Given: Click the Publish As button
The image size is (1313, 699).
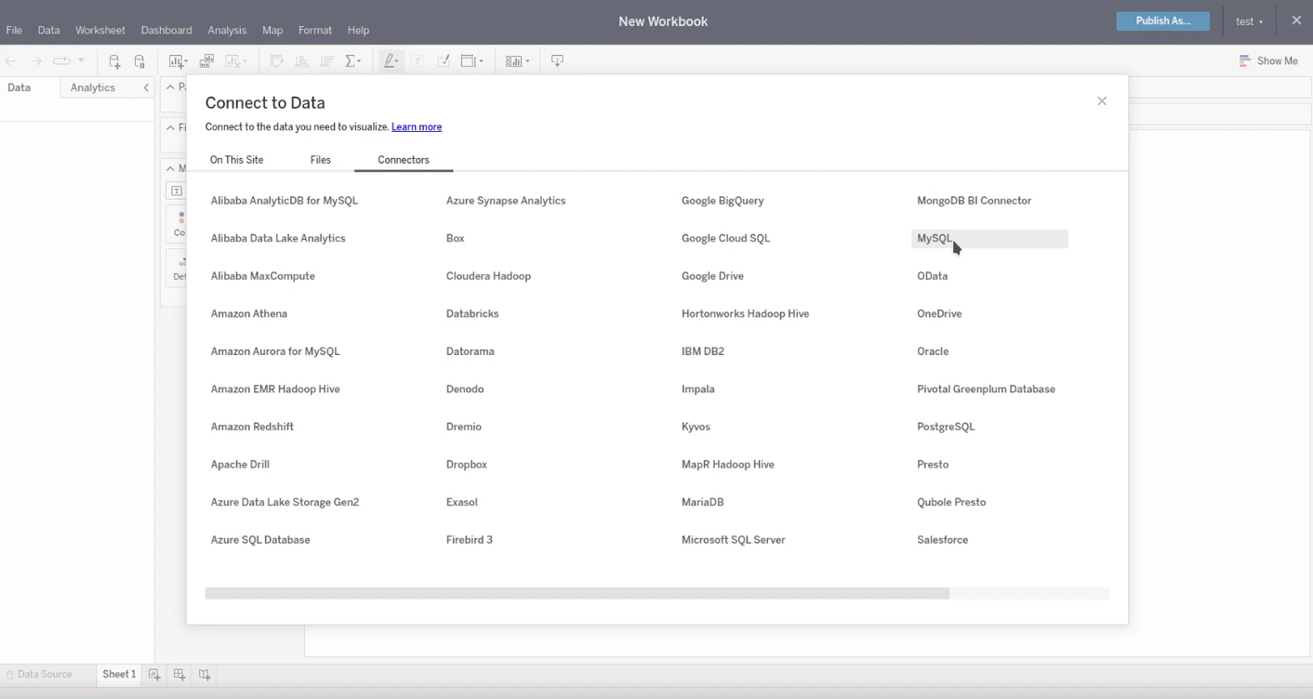Looking at the screenshot, I should point(1162,21).
